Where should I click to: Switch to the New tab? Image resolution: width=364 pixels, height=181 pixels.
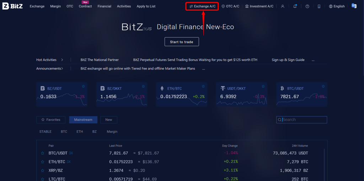coord(109,120)
